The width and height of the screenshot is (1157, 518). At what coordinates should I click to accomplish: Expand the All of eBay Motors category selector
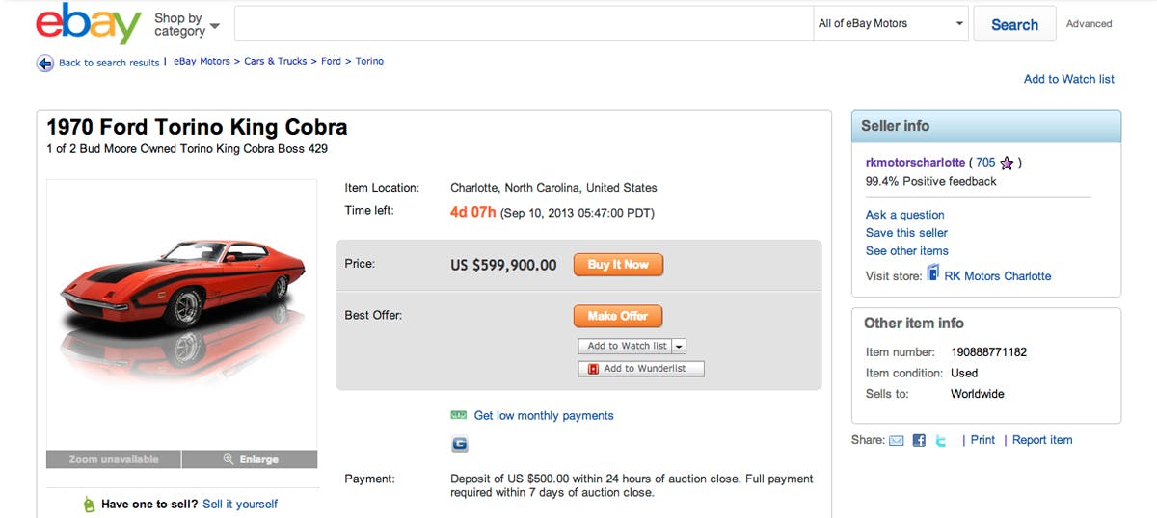[891, 24]
